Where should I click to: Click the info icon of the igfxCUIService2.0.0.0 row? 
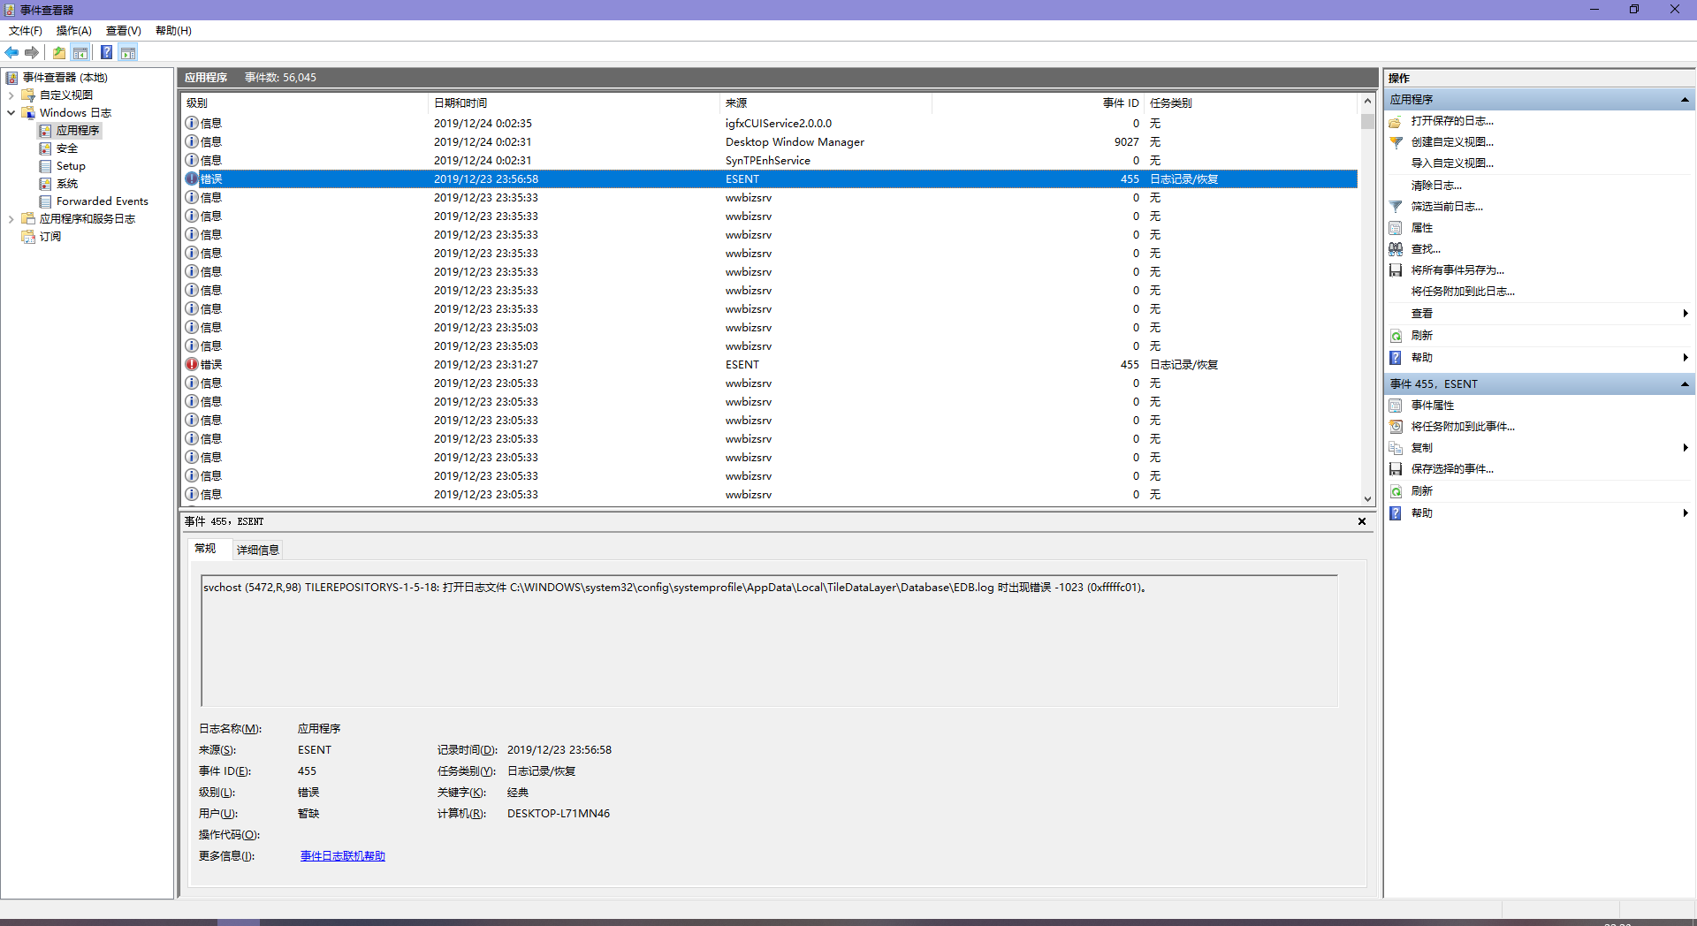click(x=192, y=123)
